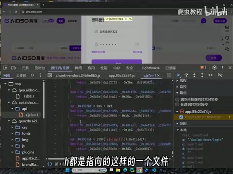Click the purple login button in dialog
Image resolution: width=233 pixels, height=174 pixels.
(117, 62)
